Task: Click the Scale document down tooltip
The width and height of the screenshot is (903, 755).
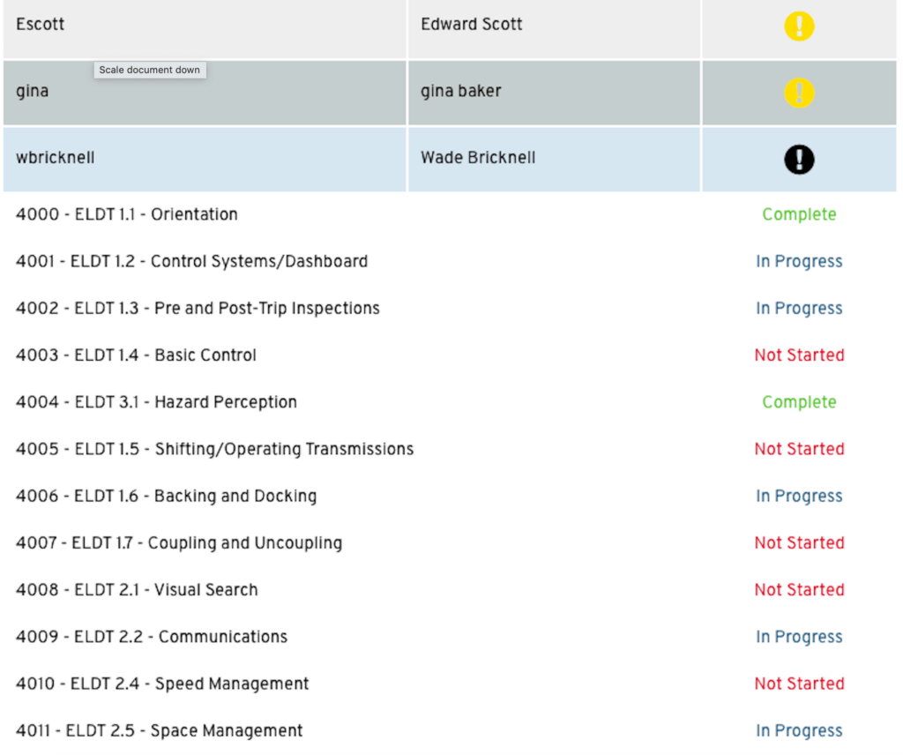Action: [149, 70]
